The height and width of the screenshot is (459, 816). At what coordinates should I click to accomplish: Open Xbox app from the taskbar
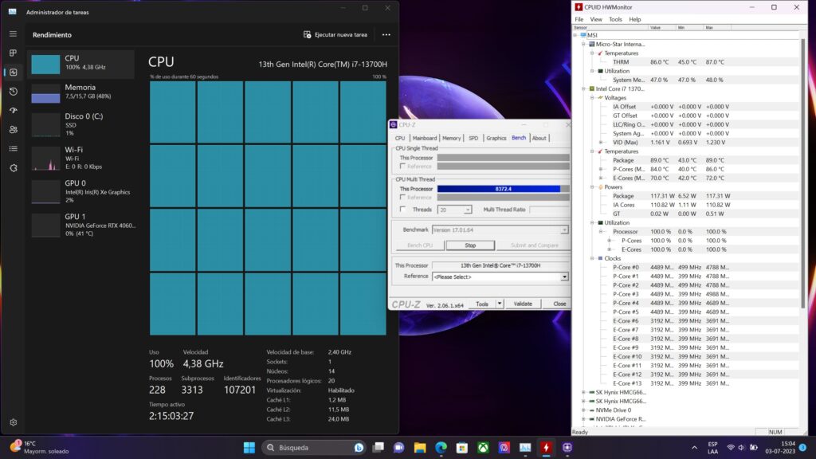(483, 448)
